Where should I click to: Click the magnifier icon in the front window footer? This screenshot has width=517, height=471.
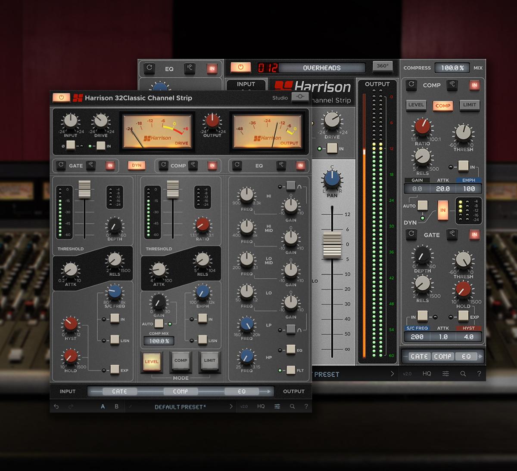292,406
